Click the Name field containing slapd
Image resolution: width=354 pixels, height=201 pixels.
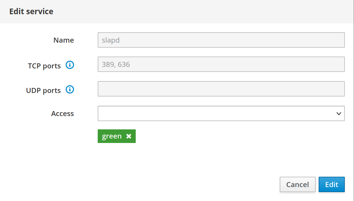coord(221,40)
